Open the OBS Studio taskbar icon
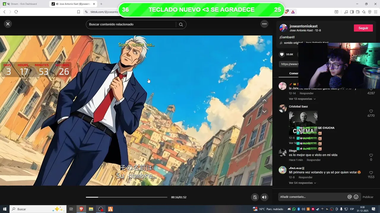 click(x=101, y=209)
